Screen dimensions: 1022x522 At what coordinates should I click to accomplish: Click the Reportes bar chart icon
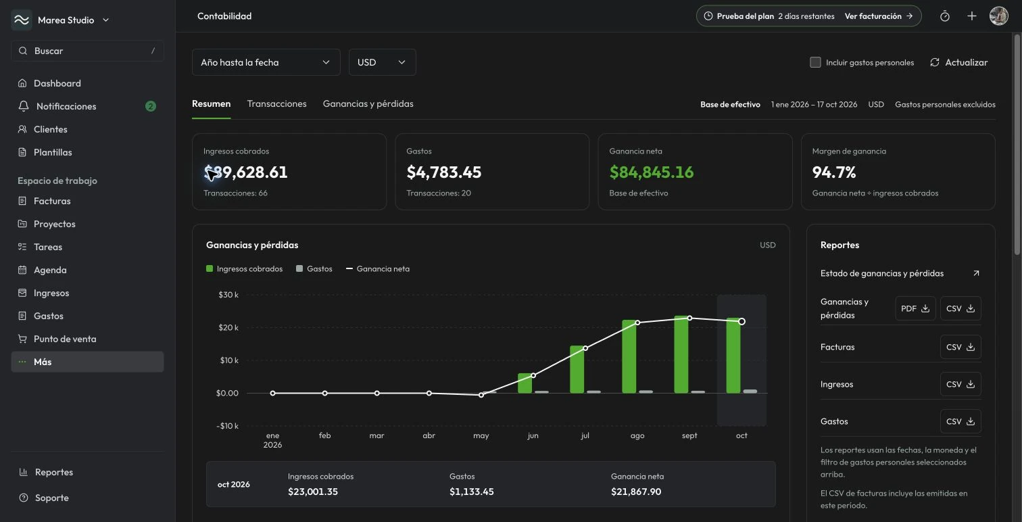[x=23, y=472]
